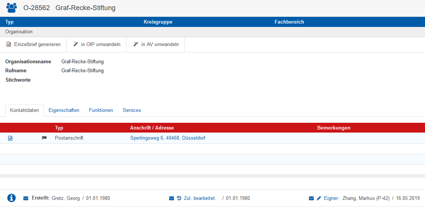The image size is (425, 207).
Task: Click in AV umwandeln button
Action: [x=156, y=45]
